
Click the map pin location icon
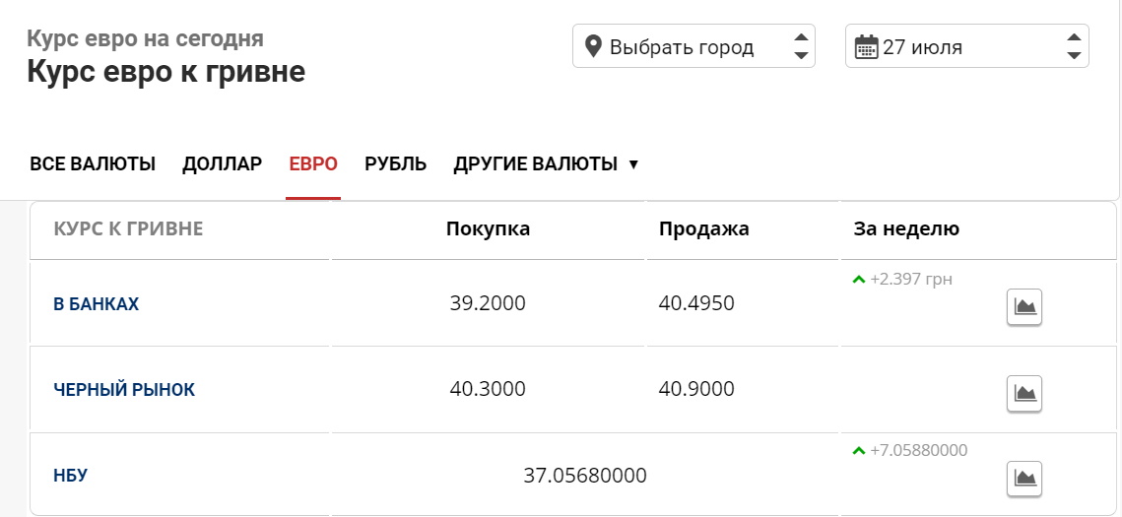click(593, 46)
